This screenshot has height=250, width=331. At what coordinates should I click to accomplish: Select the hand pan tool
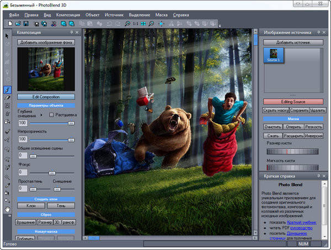(x=7, y=209)
